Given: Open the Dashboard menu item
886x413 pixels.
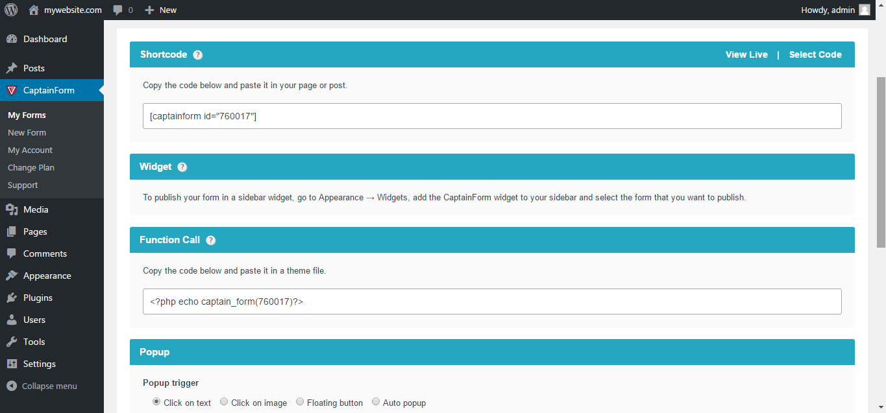Looking at the screenshot, I should (45, 39).
